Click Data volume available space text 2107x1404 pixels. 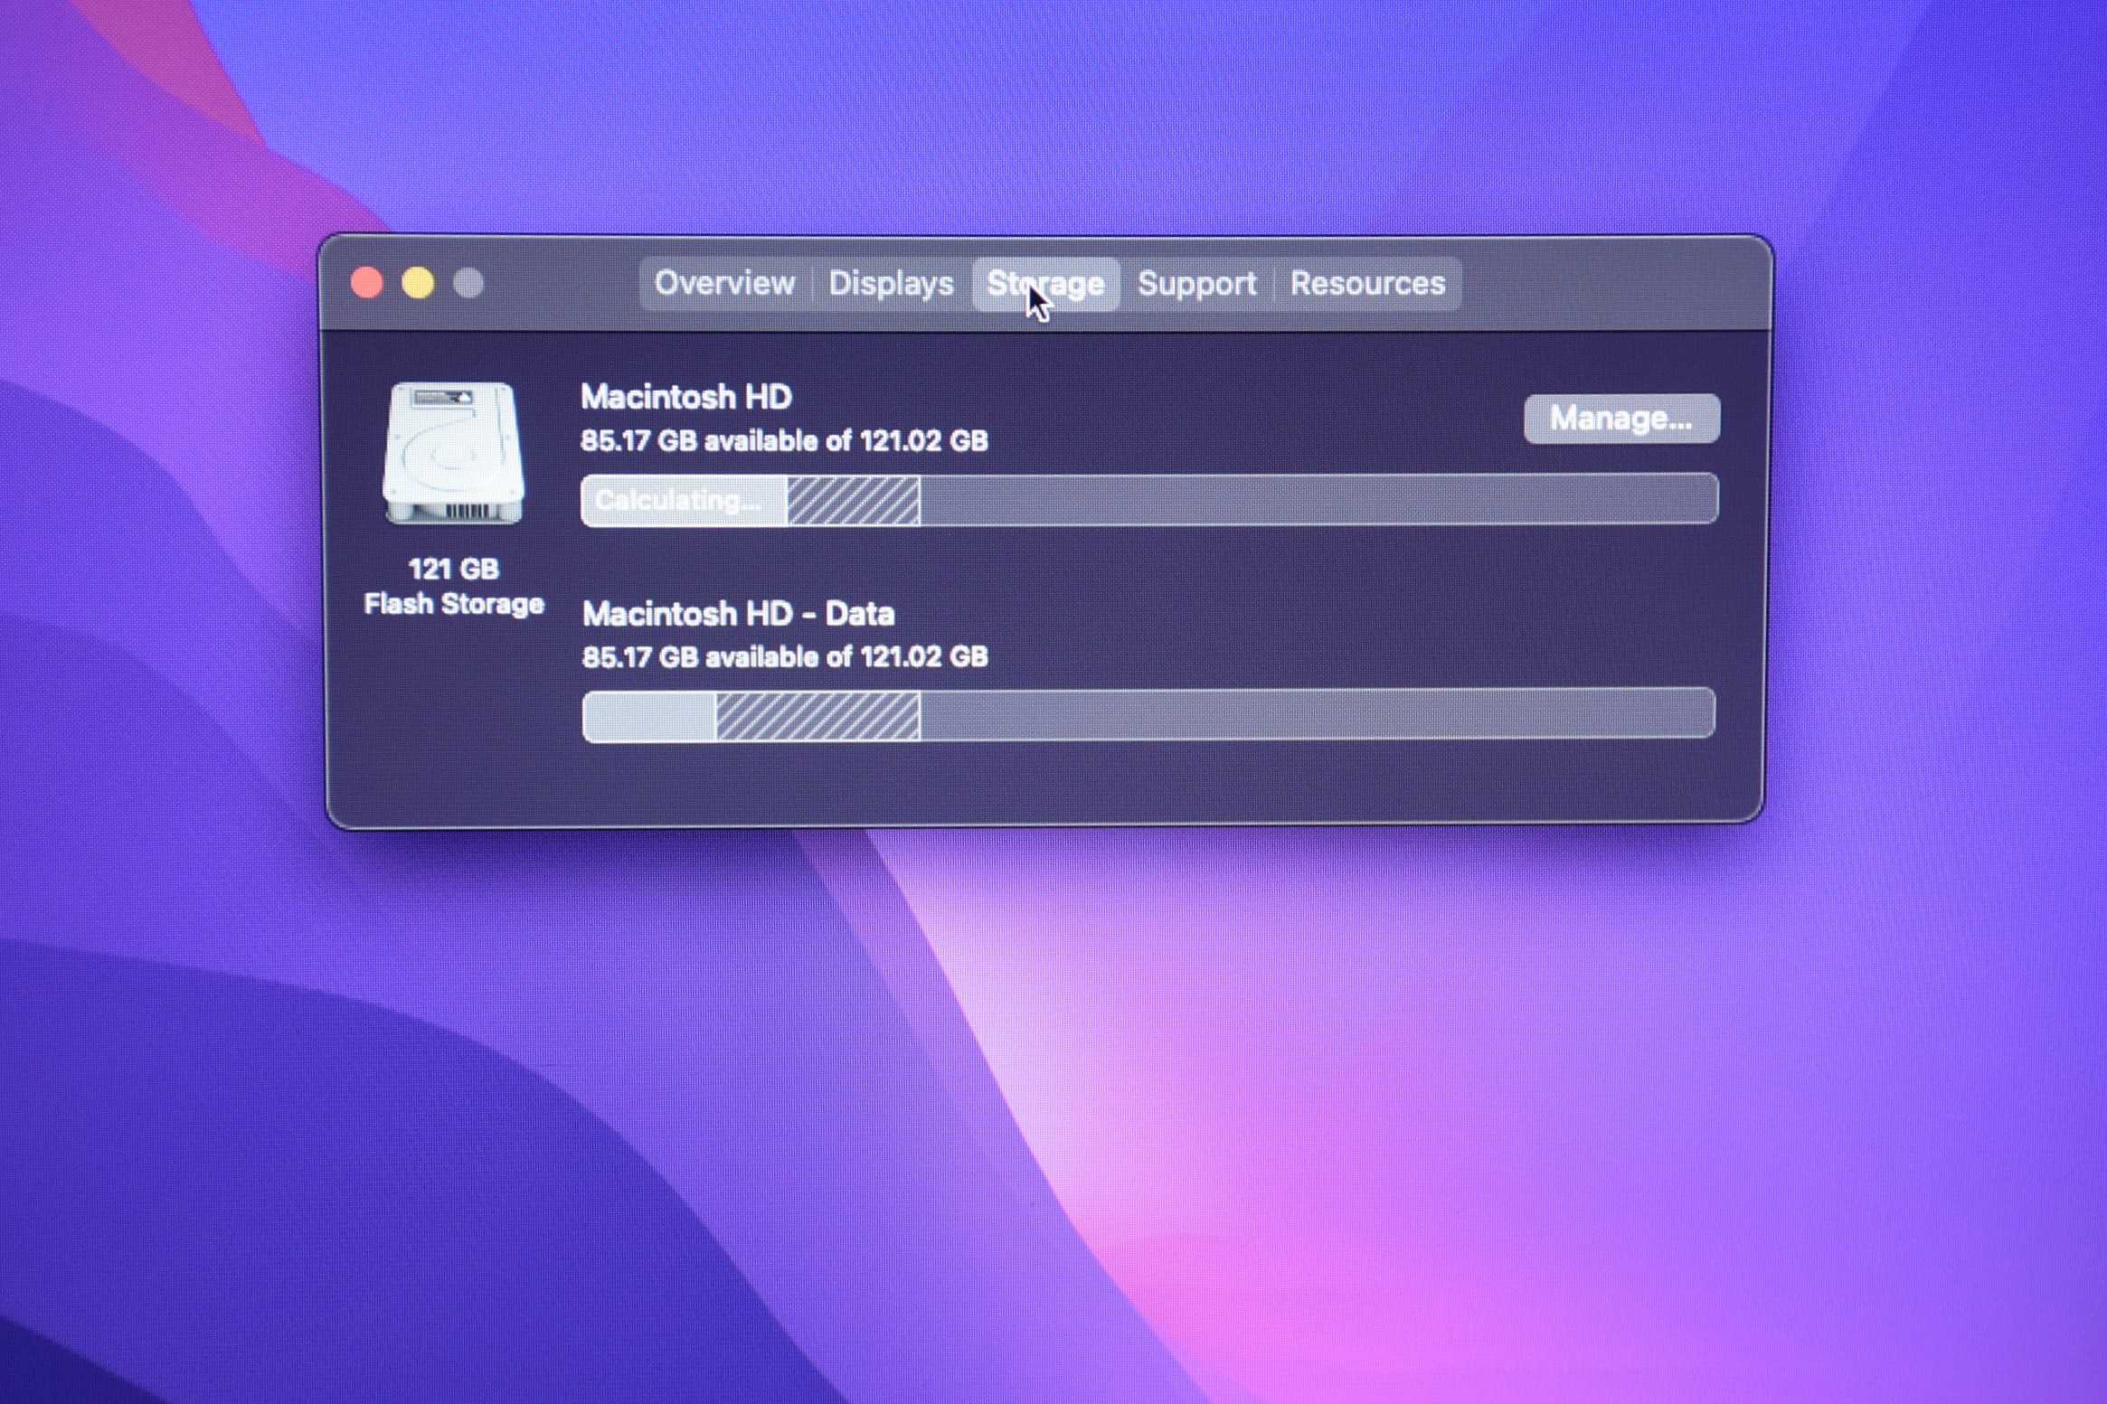point(784,657)
